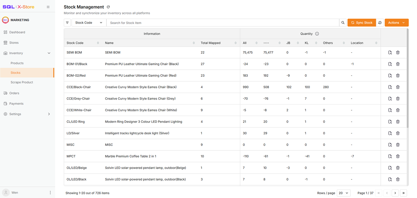Delete the CCE/Black-Chair stock row
Image resolution: width=417 pixels, height=198 pixels.
point(398,87)
